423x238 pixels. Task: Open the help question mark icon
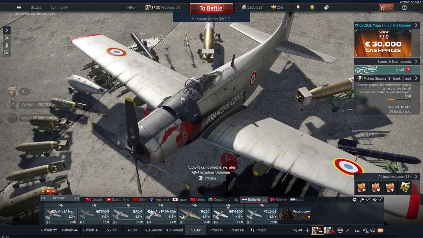coord(404,7)
